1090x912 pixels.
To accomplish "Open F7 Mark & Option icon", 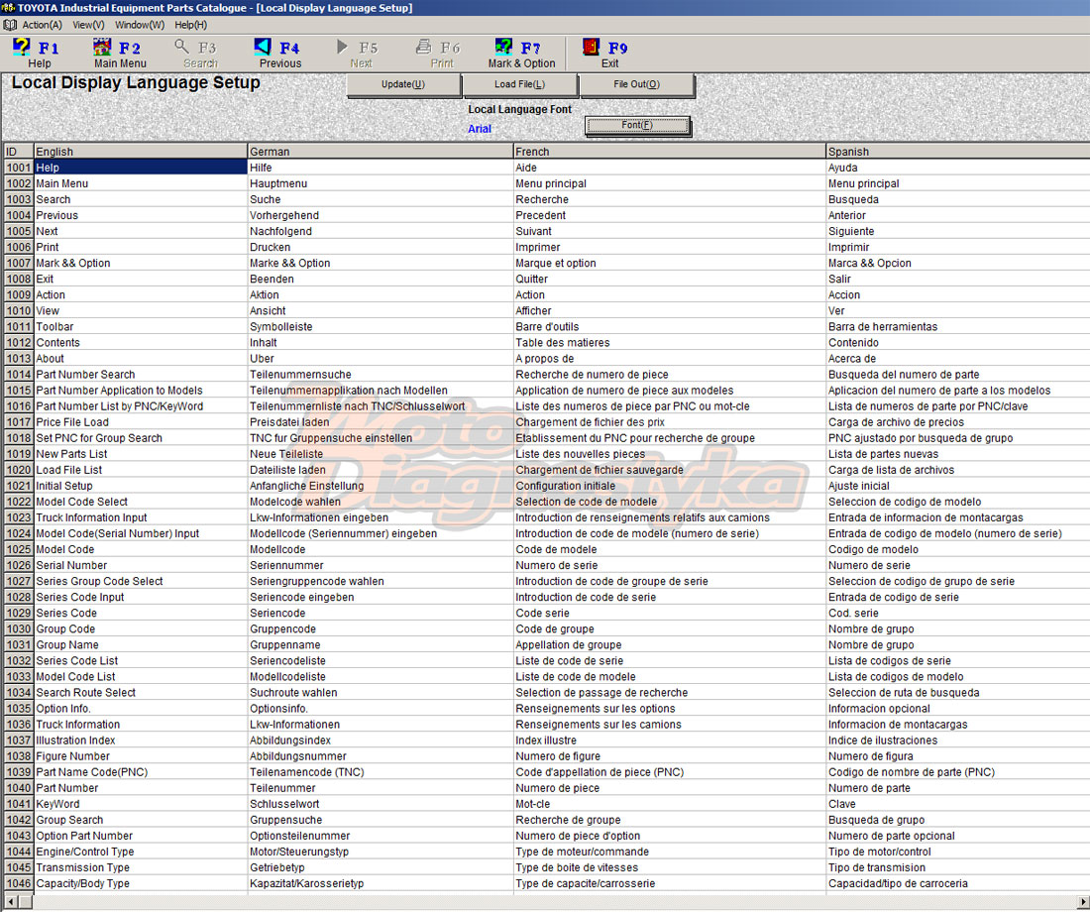I will (503, 47).
